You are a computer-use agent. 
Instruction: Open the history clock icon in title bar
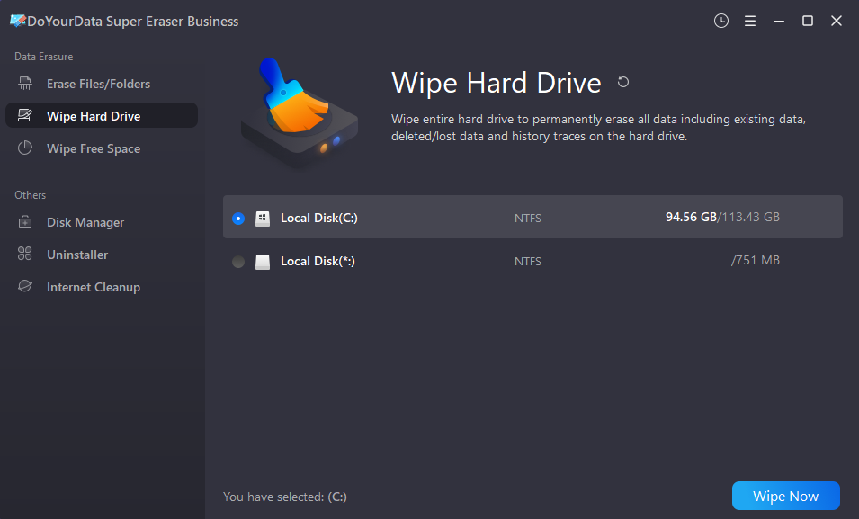click(721, 21)
